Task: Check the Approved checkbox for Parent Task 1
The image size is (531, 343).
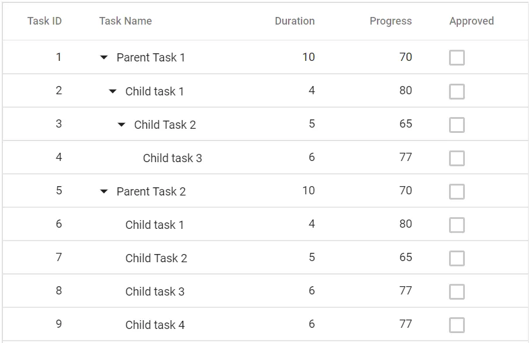Action: point(456,57)
